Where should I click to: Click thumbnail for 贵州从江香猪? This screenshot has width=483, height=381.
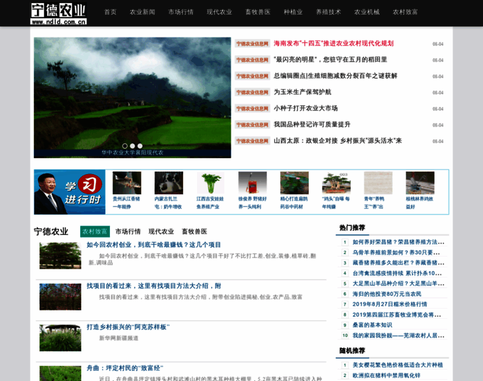coord(127,183)
